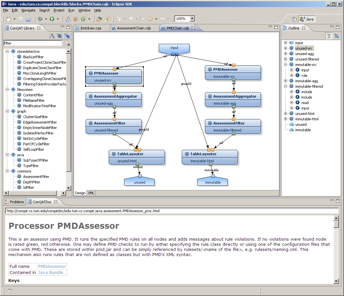Click the New Java Class icon

point(83,19)
